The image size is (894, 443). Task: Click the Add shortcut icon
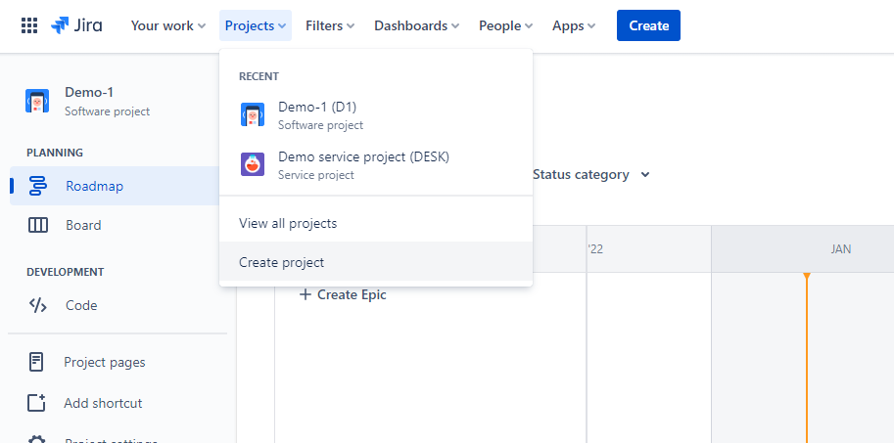click(x=37, y=403)
